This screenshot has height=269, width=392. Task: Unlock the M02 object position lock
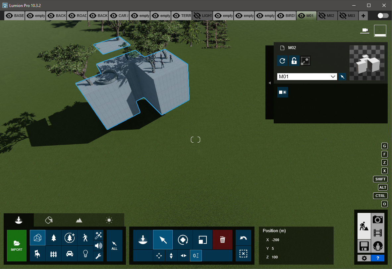(x=294, y=61)
